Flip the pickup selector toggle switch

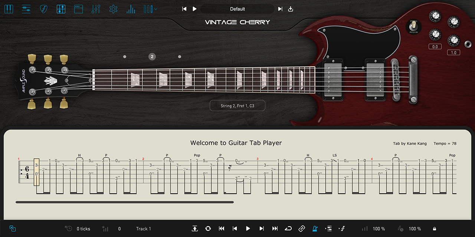coord(413,27)
